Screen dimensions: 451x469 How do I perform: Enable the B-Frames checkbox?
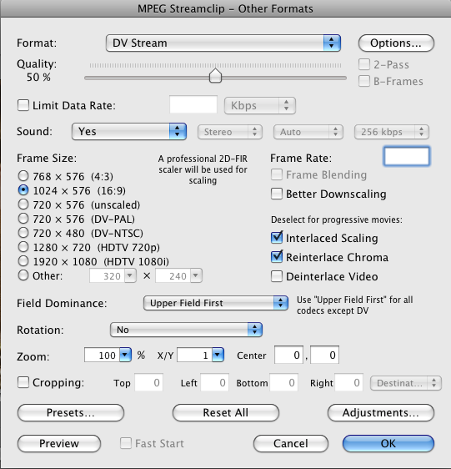coord(364,81)
